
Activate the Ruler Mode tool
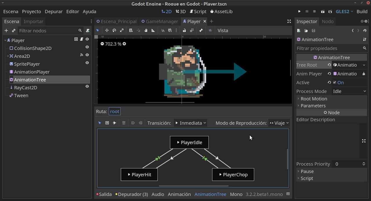click(x=153, y=30)
